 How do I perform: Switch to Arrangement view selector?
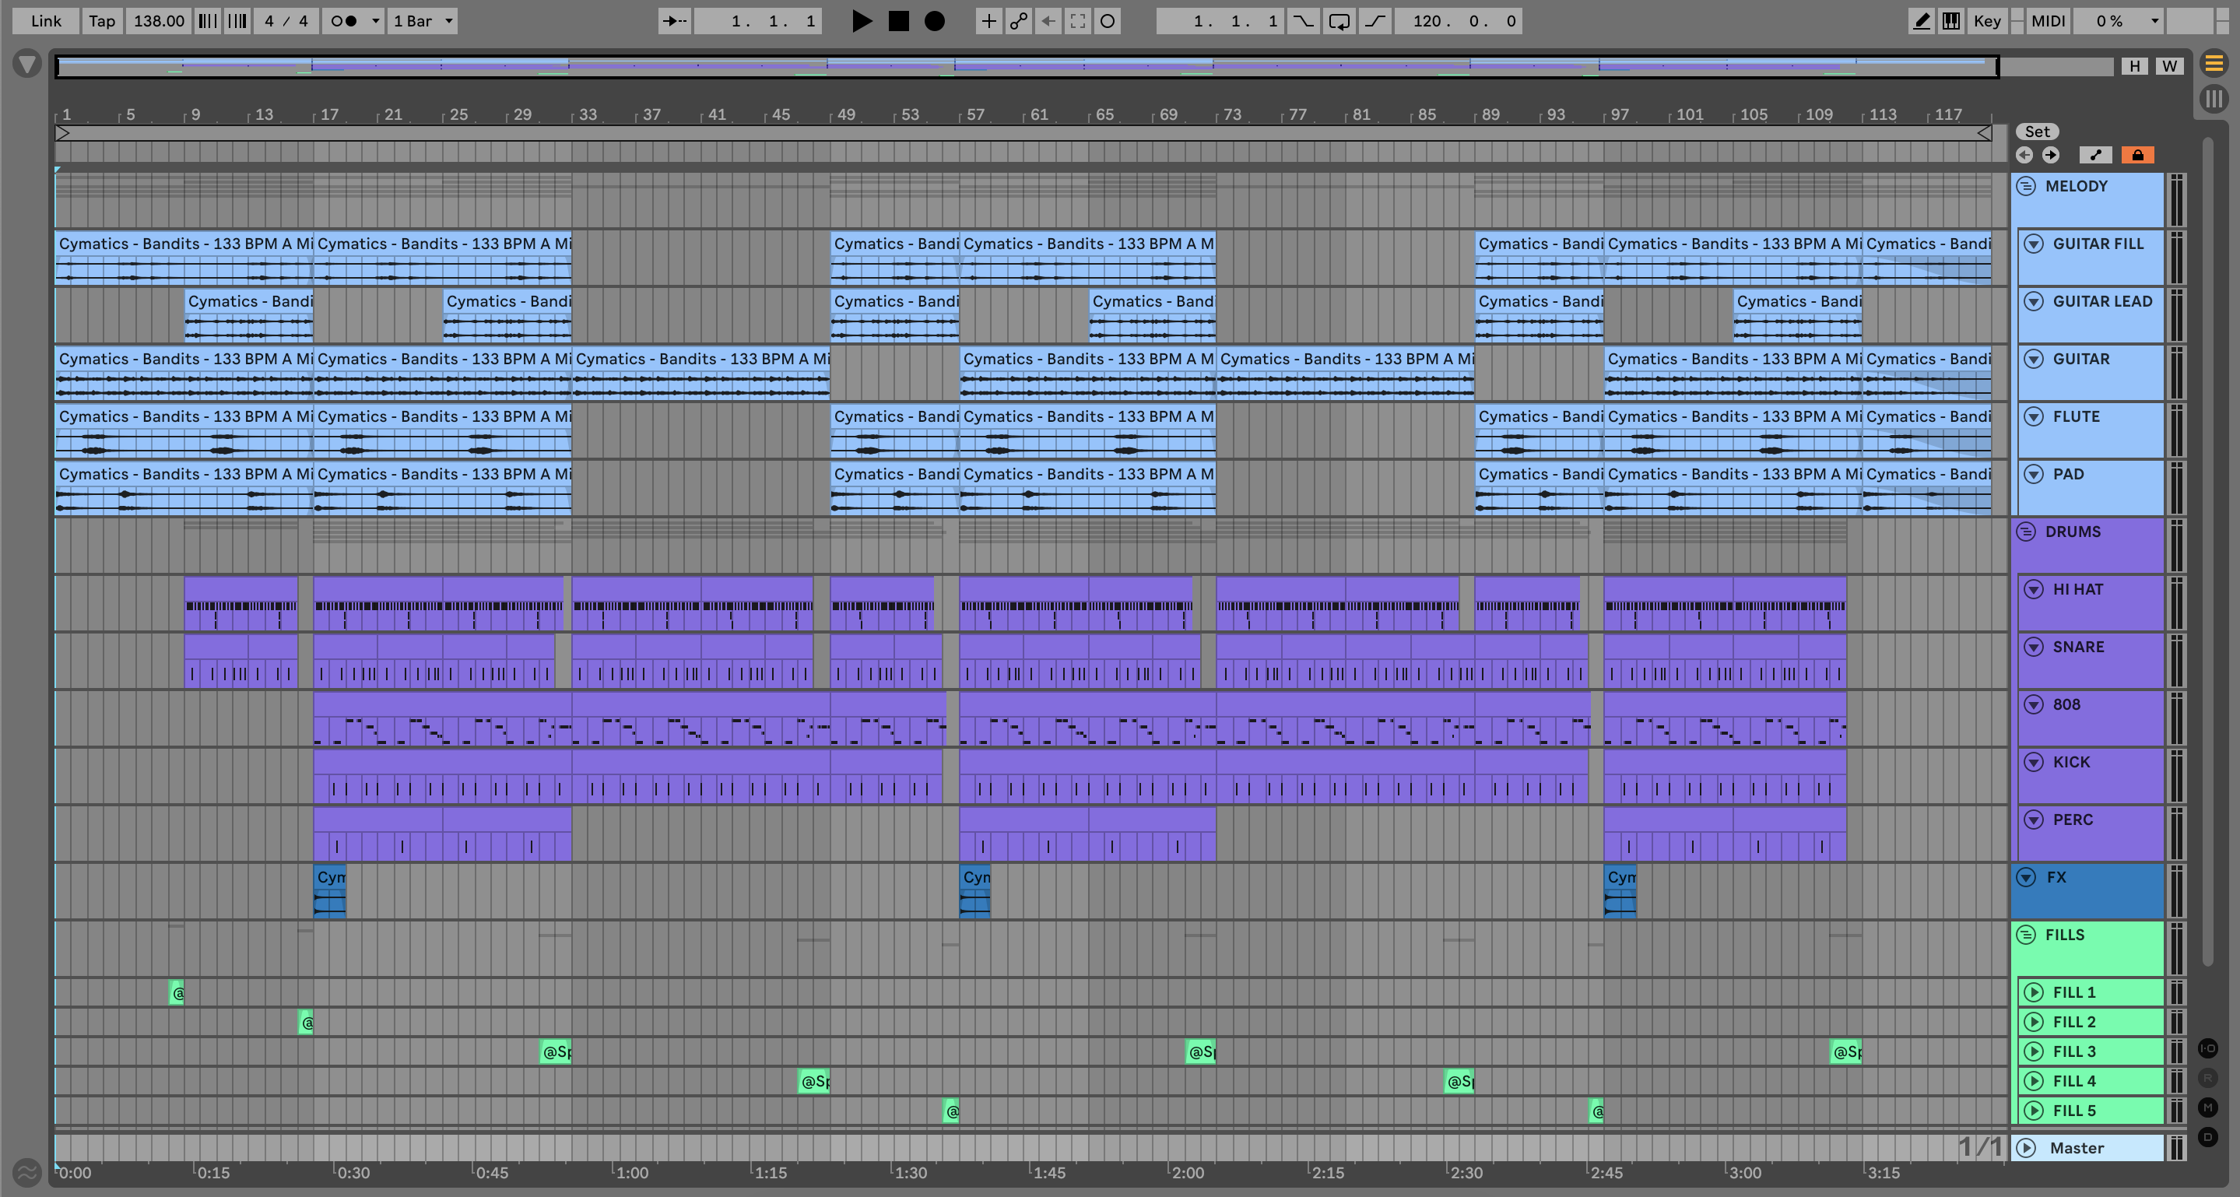2214,64
